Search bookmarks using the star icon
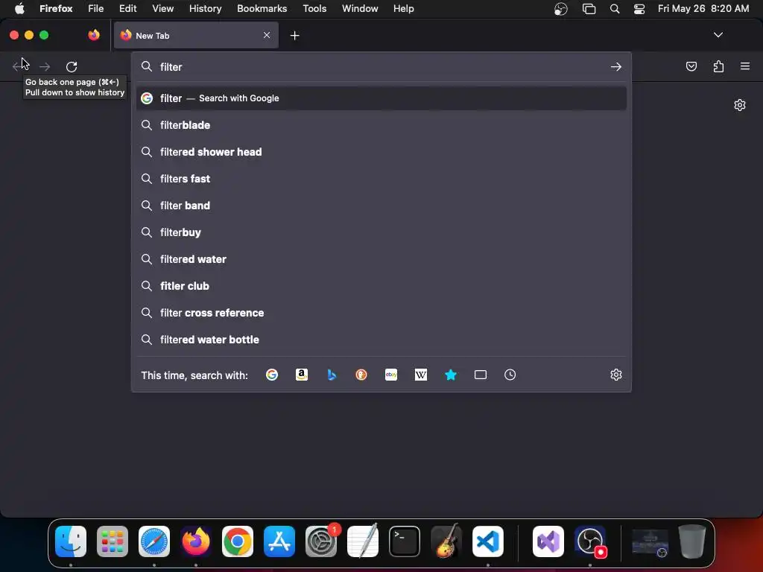 coord(451,375)
